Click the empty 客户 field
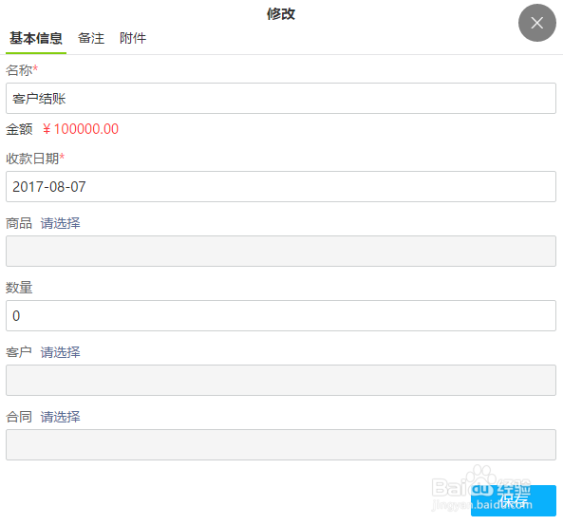Image resolution: width=563 pixels, height=525 pixels. tap(281, 381)
